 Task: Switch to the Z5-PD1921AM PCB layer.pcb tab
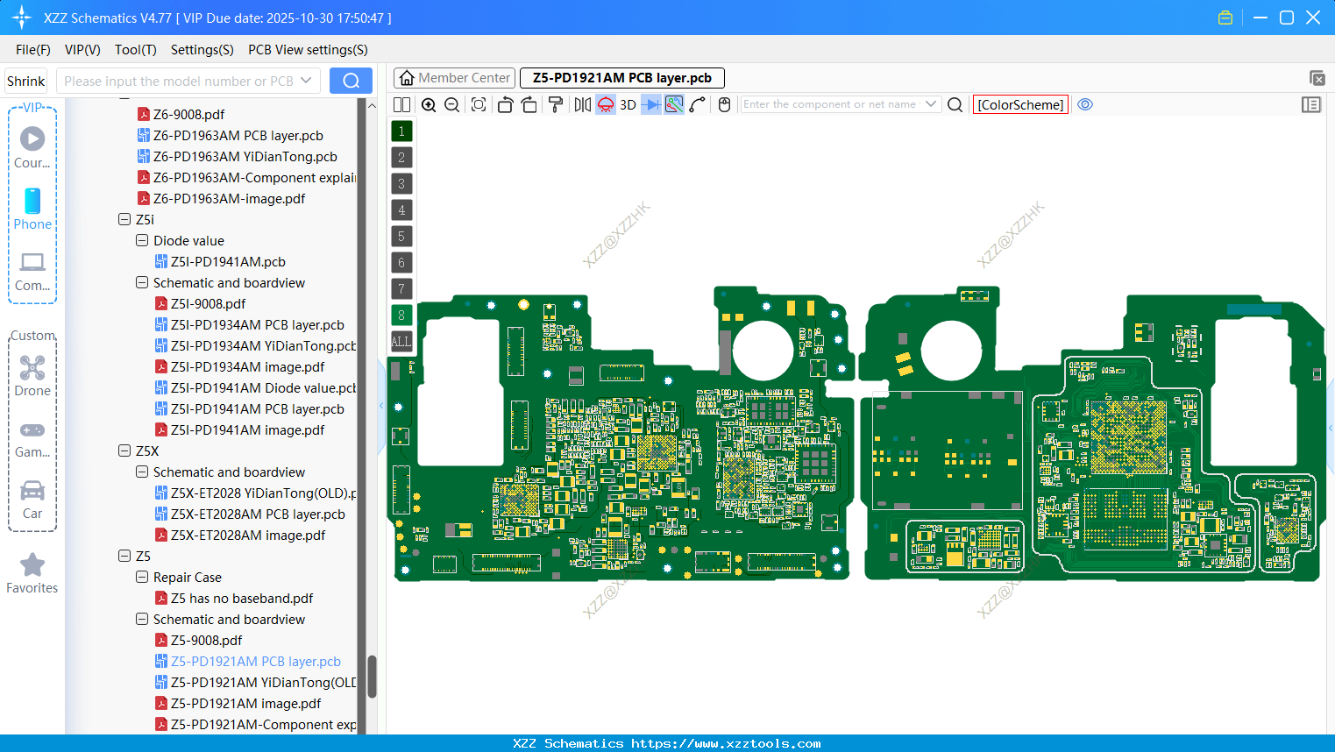pyautogui.click(x=621, y=78)
